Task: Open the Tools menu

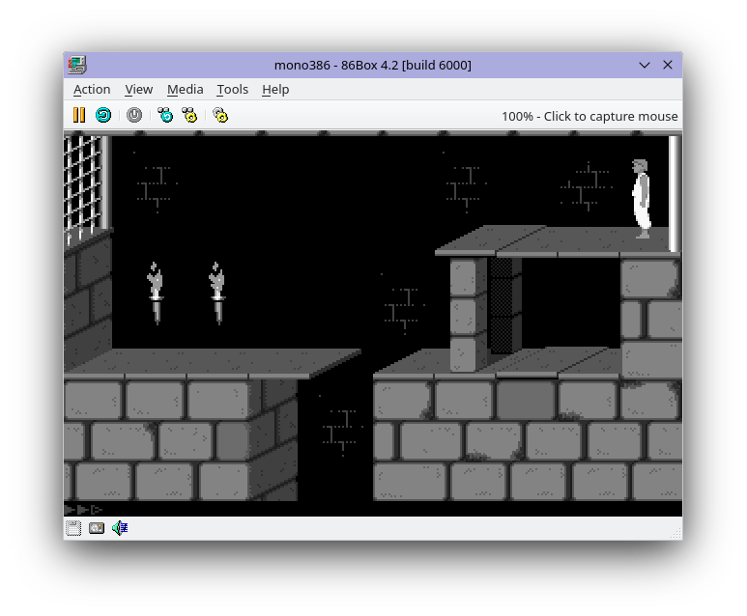Action: point(233,90)
